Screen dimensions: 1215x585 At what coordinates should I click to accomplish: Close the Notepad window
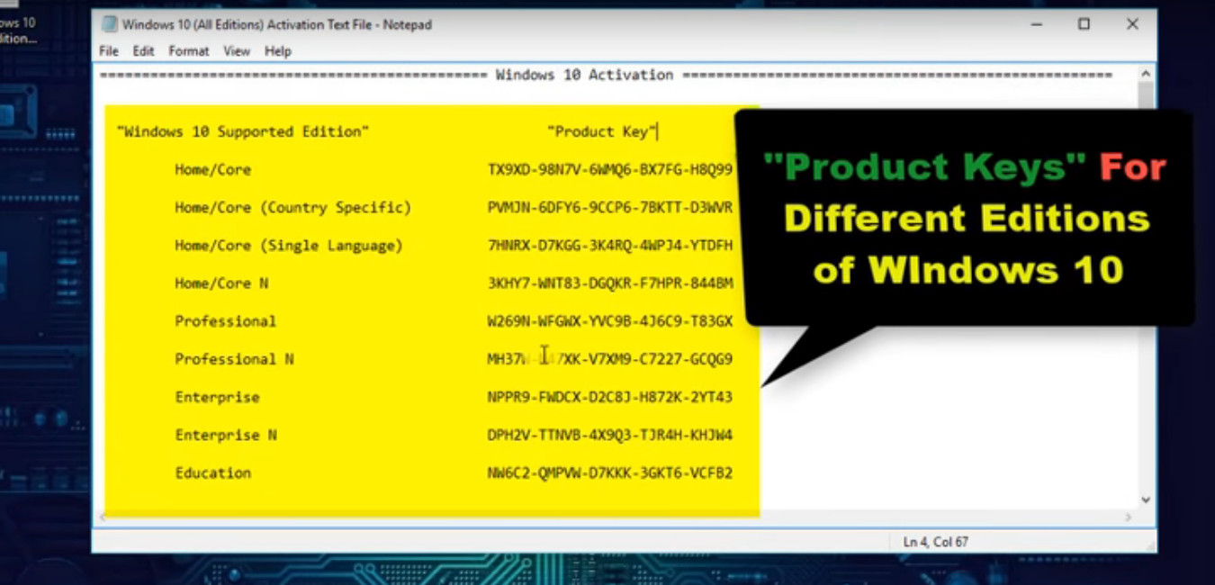click(x=1133, y=24)
